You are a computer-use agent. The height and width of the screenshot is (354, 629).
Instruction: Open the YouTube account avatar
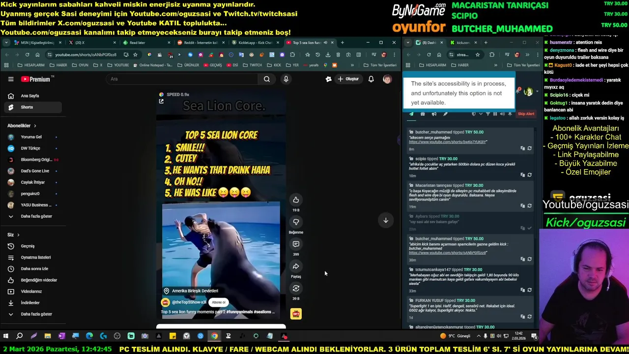click(387, 79)
